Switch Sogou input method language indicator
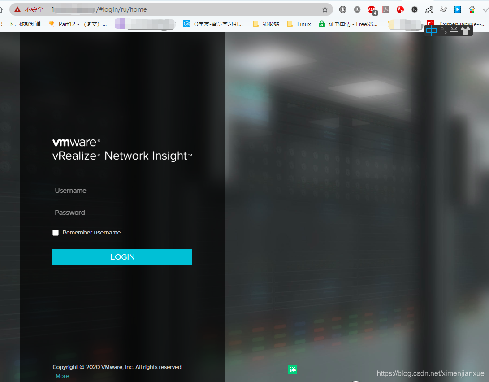This screenshot has width=489, height=382. 431,30
